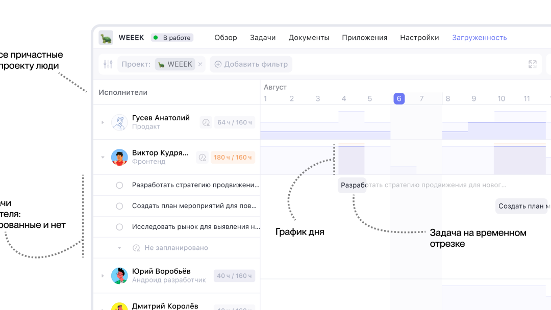
Task: Click the fullscreen expand icon
Action: click(533, 64)
